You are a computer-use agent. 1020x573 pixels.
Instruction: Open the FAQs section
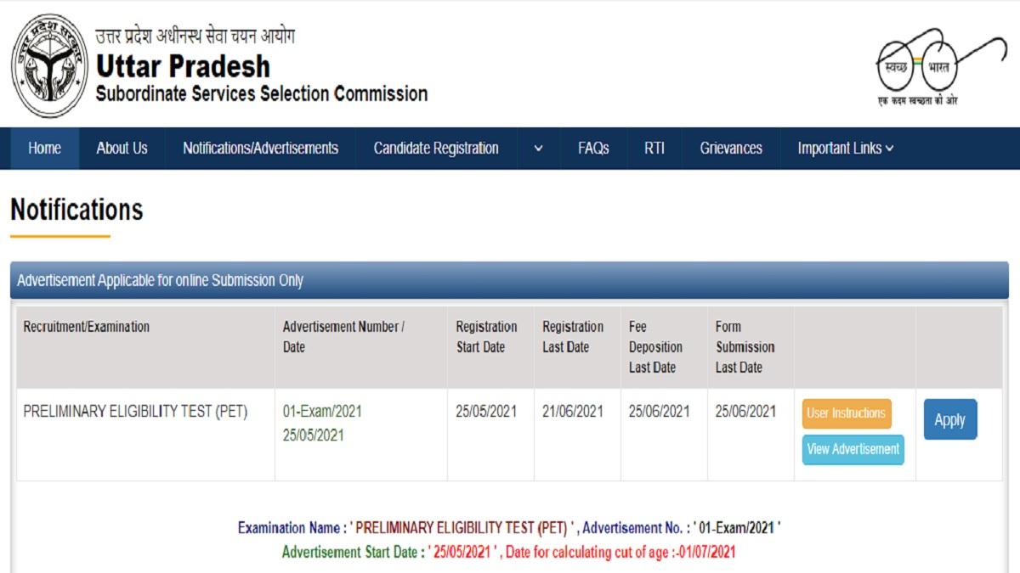[594, 148]
